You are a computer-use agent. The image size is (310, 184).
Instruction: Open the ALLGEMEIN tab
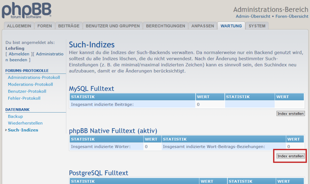(x=19, y=26)
